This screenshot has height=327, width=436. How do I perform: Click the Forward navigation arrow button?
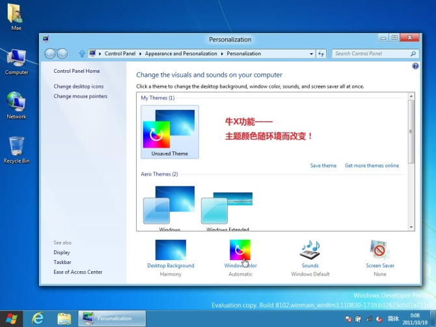(x=62, y=53)
